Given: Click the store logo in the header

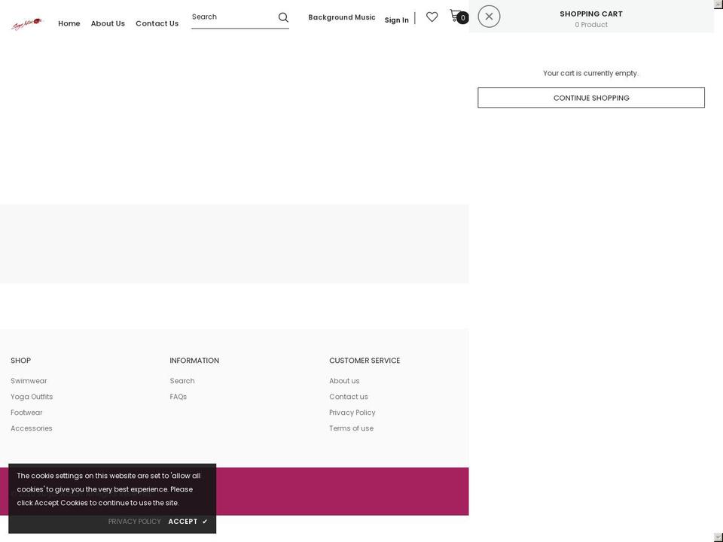Looking at the screenshot, I should [x=27, y=23].
